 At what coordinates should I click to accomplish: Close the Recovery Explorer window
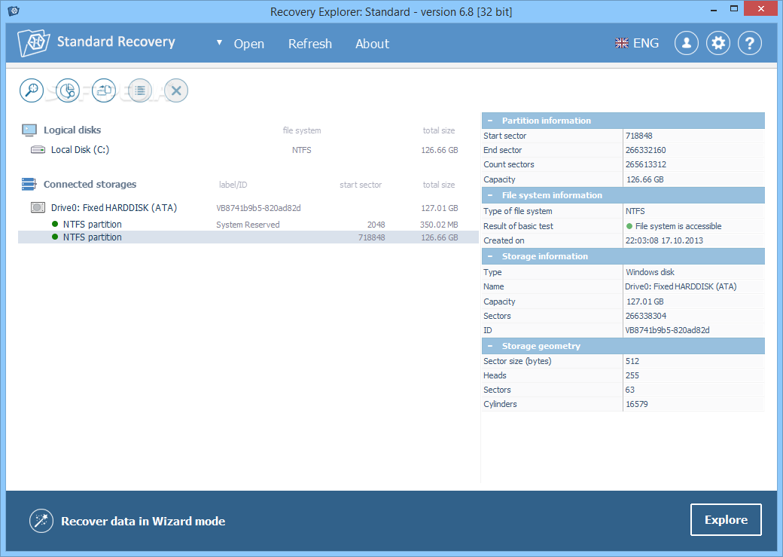pos(761,8)
